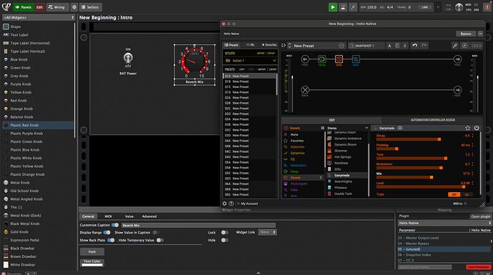Switch to the MIDI tab in Widget Properties
The width and height of the screenshot is (493, 275).
(x=108, y=216)
